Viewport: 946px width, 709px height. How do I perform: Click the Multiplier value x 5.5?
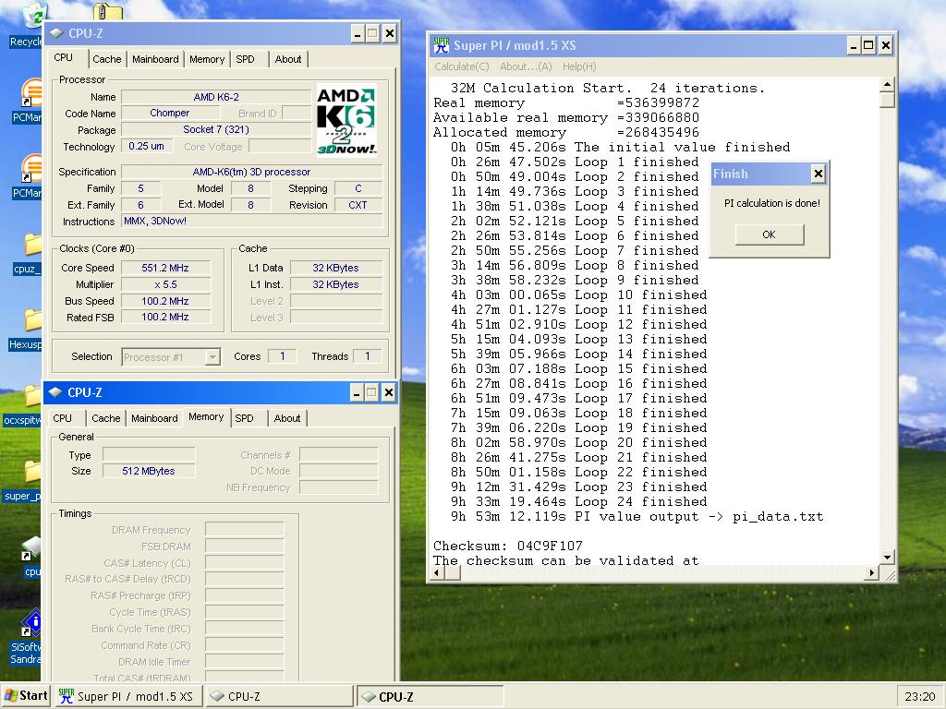(166, 284)
